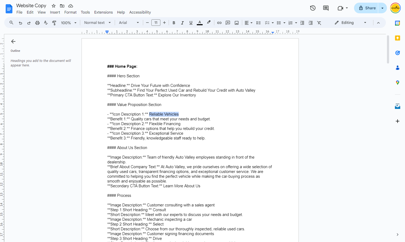Open the Format menu
The image size is (405, 242).
tap(70, 12)
